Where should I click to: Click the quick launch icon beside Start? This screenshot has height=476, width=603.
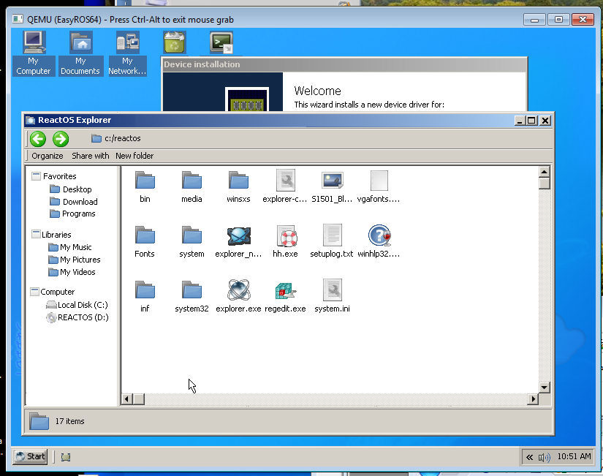[x=66, y=457]
